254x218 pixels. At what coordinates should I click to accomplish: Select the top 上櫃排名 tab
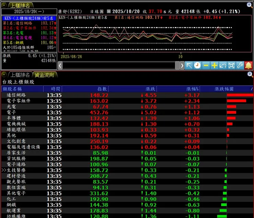click(x=20, y=6)
